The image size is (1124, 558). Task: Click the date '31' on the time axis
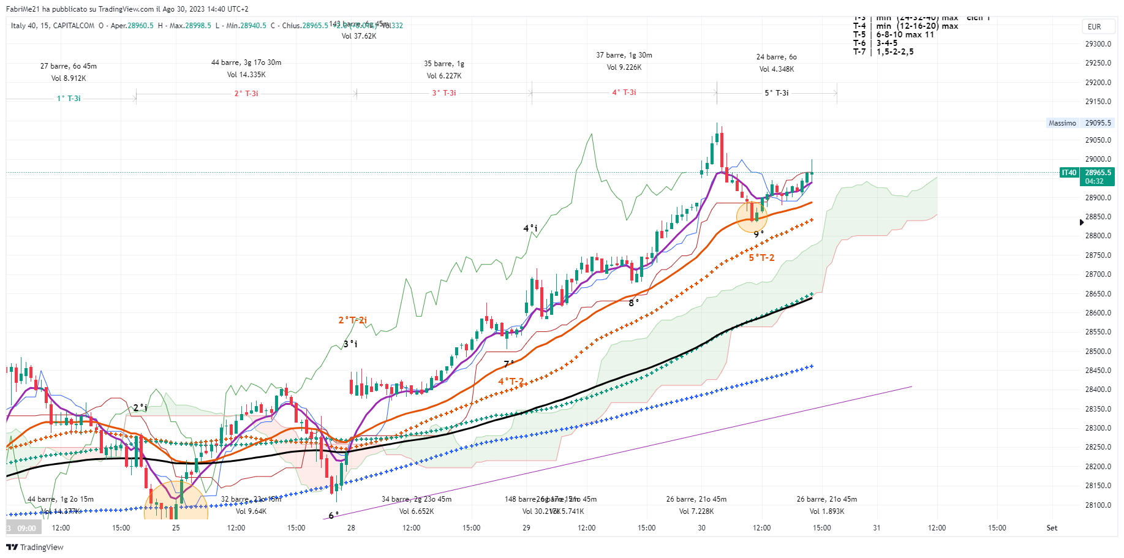877,528
